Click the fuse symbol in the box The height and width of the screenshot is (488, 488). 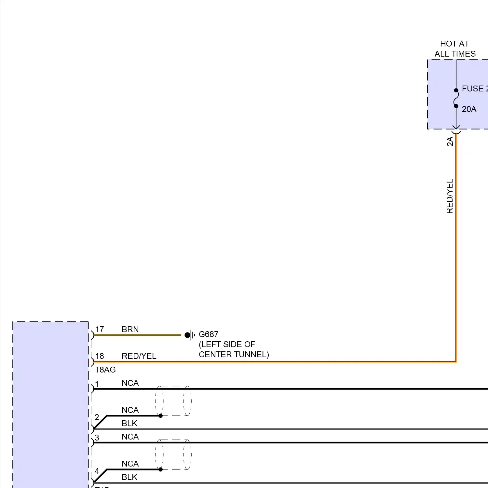pyautogui.click(x=456, y=98)
